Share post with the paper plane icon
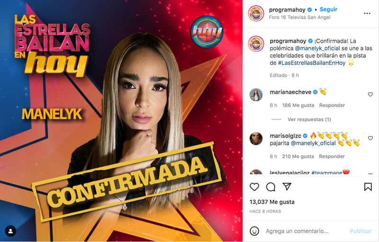 287,187
